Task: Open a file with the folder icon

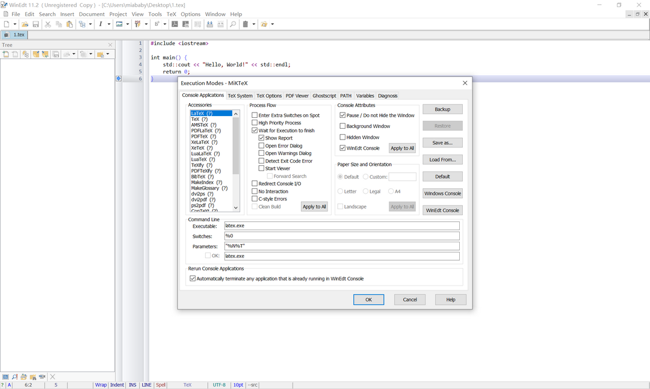Action: pos(25,24)
